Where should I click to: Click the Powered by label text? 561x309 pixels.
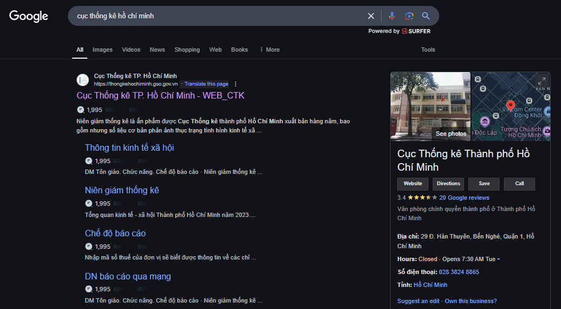384,31
